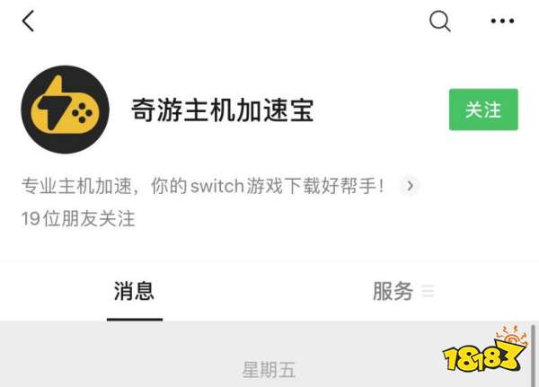The width and height of the screenshot is (539, 387).
Task: Switch to the 服务 tab
Action: 393,291
